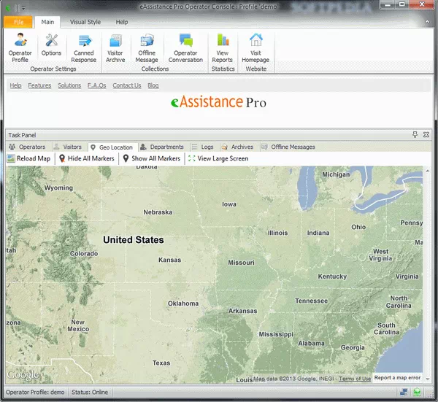Open the quick access toolbar dropdown
Screen dimensions: 438x402
pyautogui.click(x=23, y=8)
